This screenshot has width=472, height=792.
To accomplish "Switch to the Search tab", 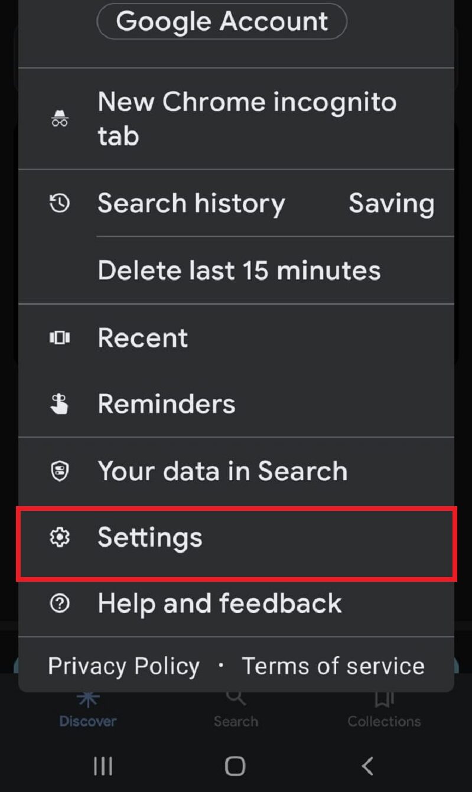I will (x=236, y=709).
